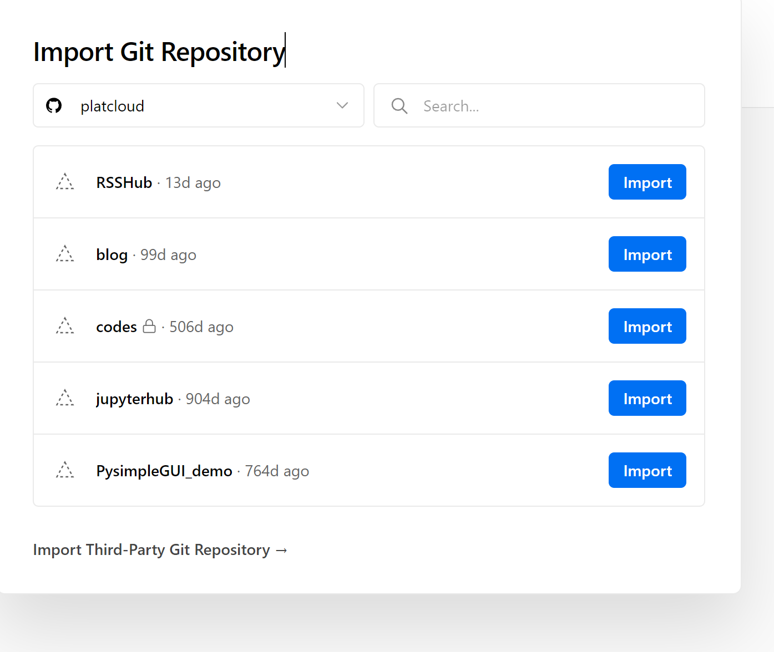
Task: Click the Import Git Repository heading
Action: pos(159,52)
